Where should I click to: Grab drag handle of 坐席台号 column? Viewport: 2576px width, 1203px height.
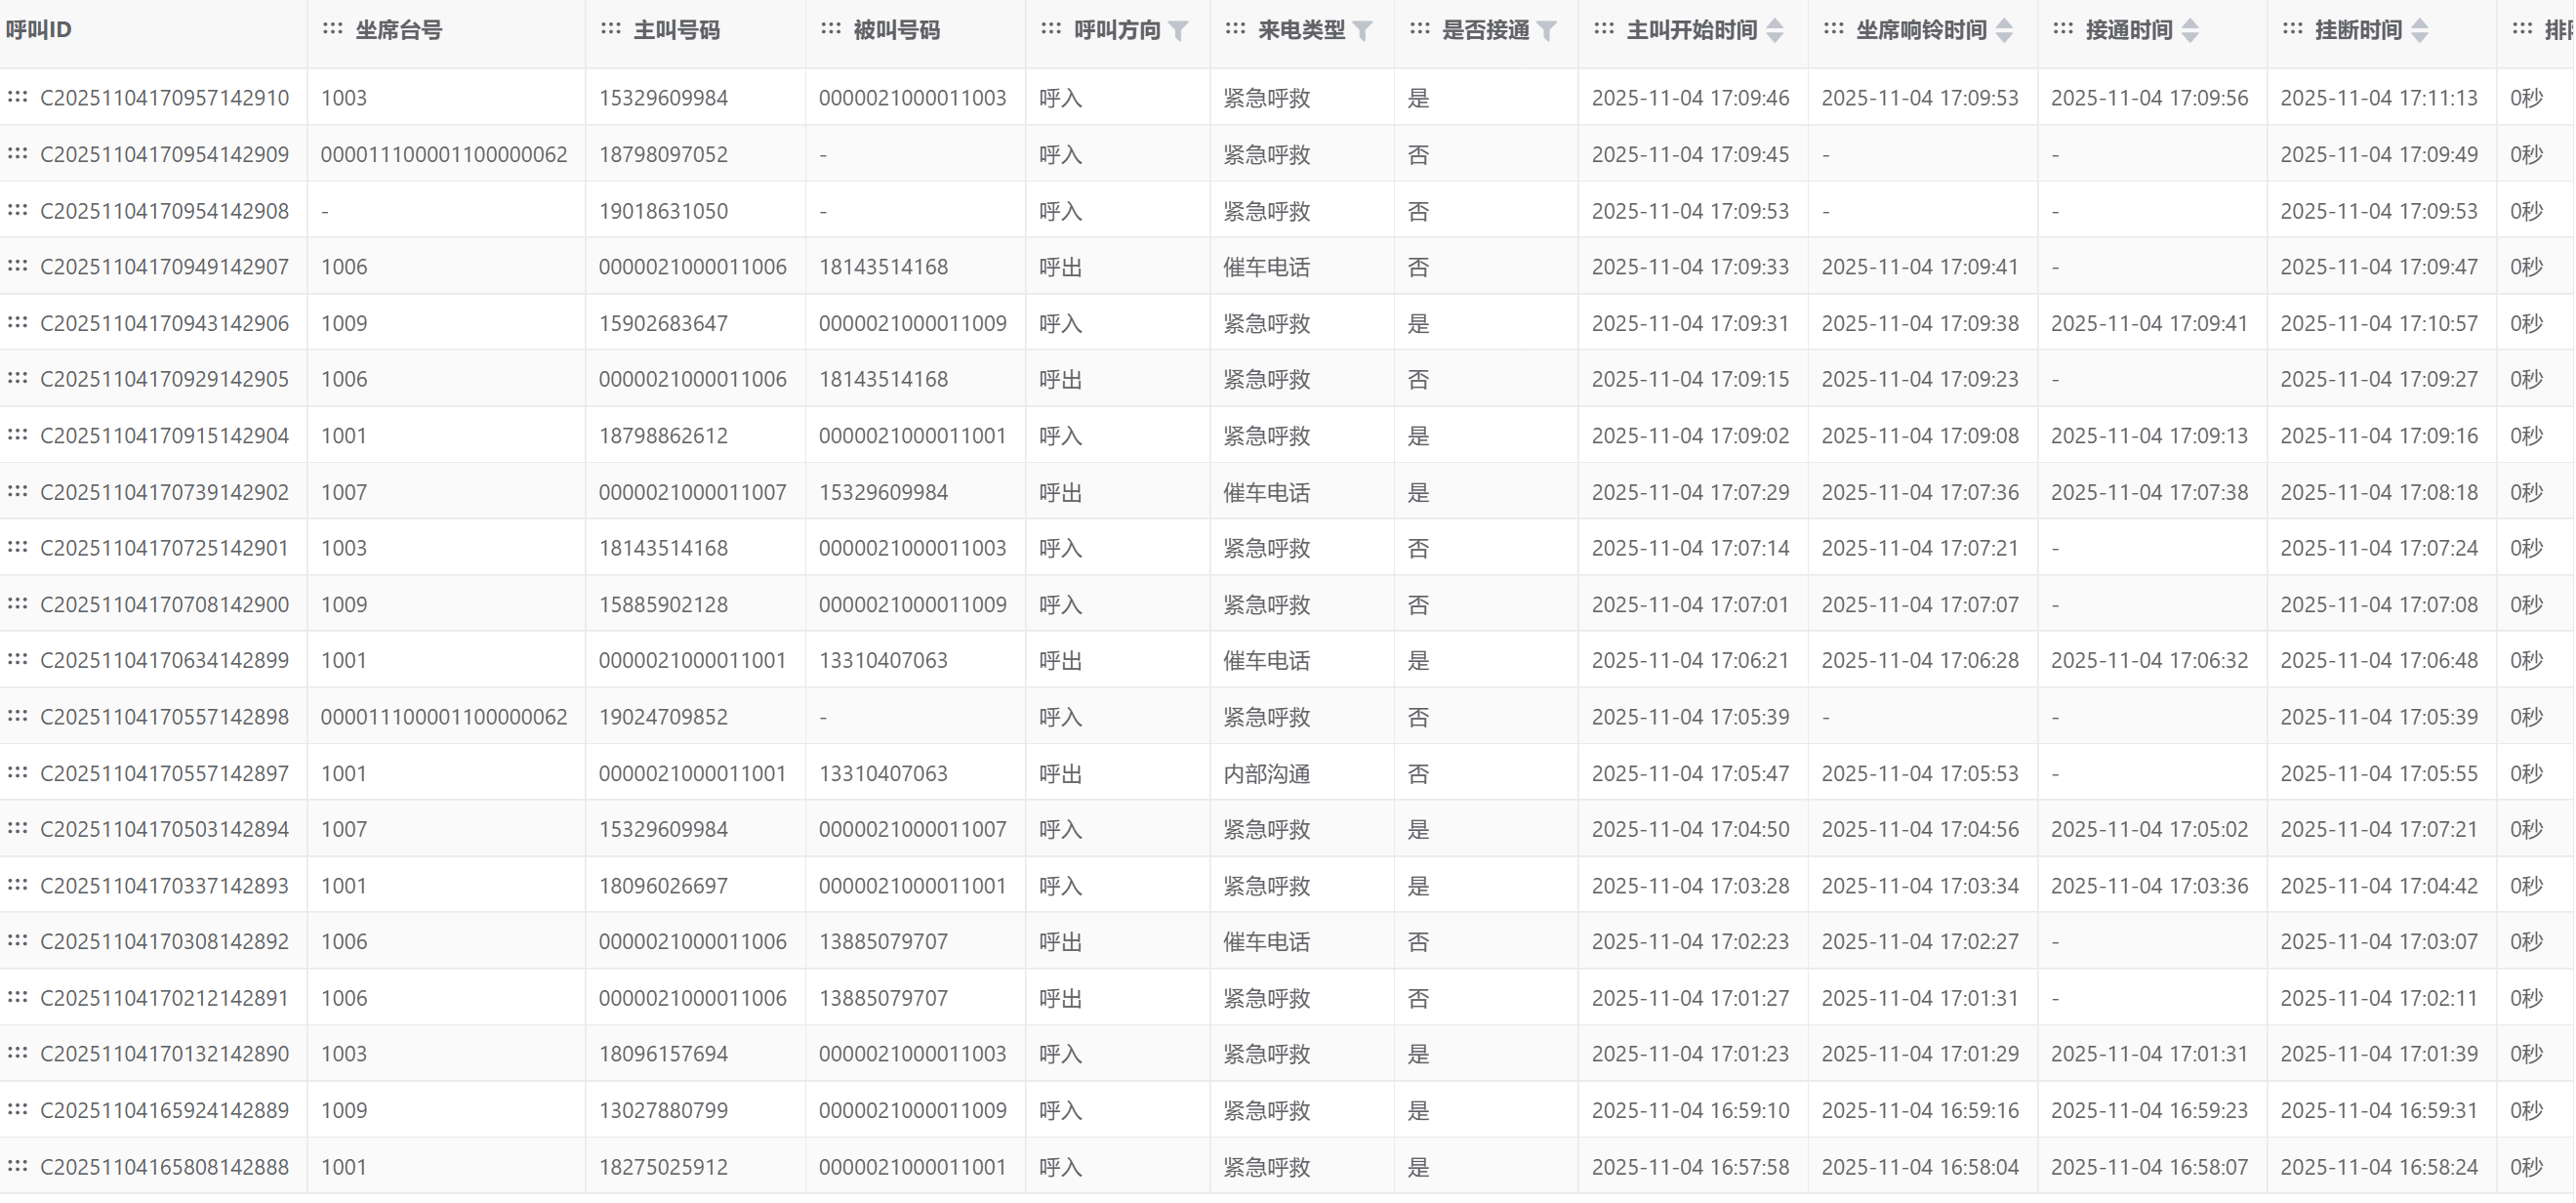333,29
